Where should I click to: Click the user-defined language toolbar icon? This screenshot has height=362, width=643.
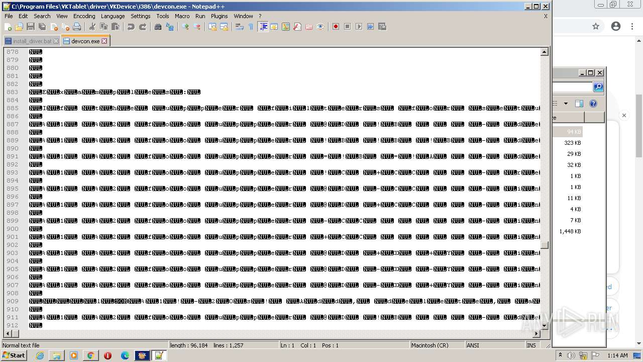(274, 27)
